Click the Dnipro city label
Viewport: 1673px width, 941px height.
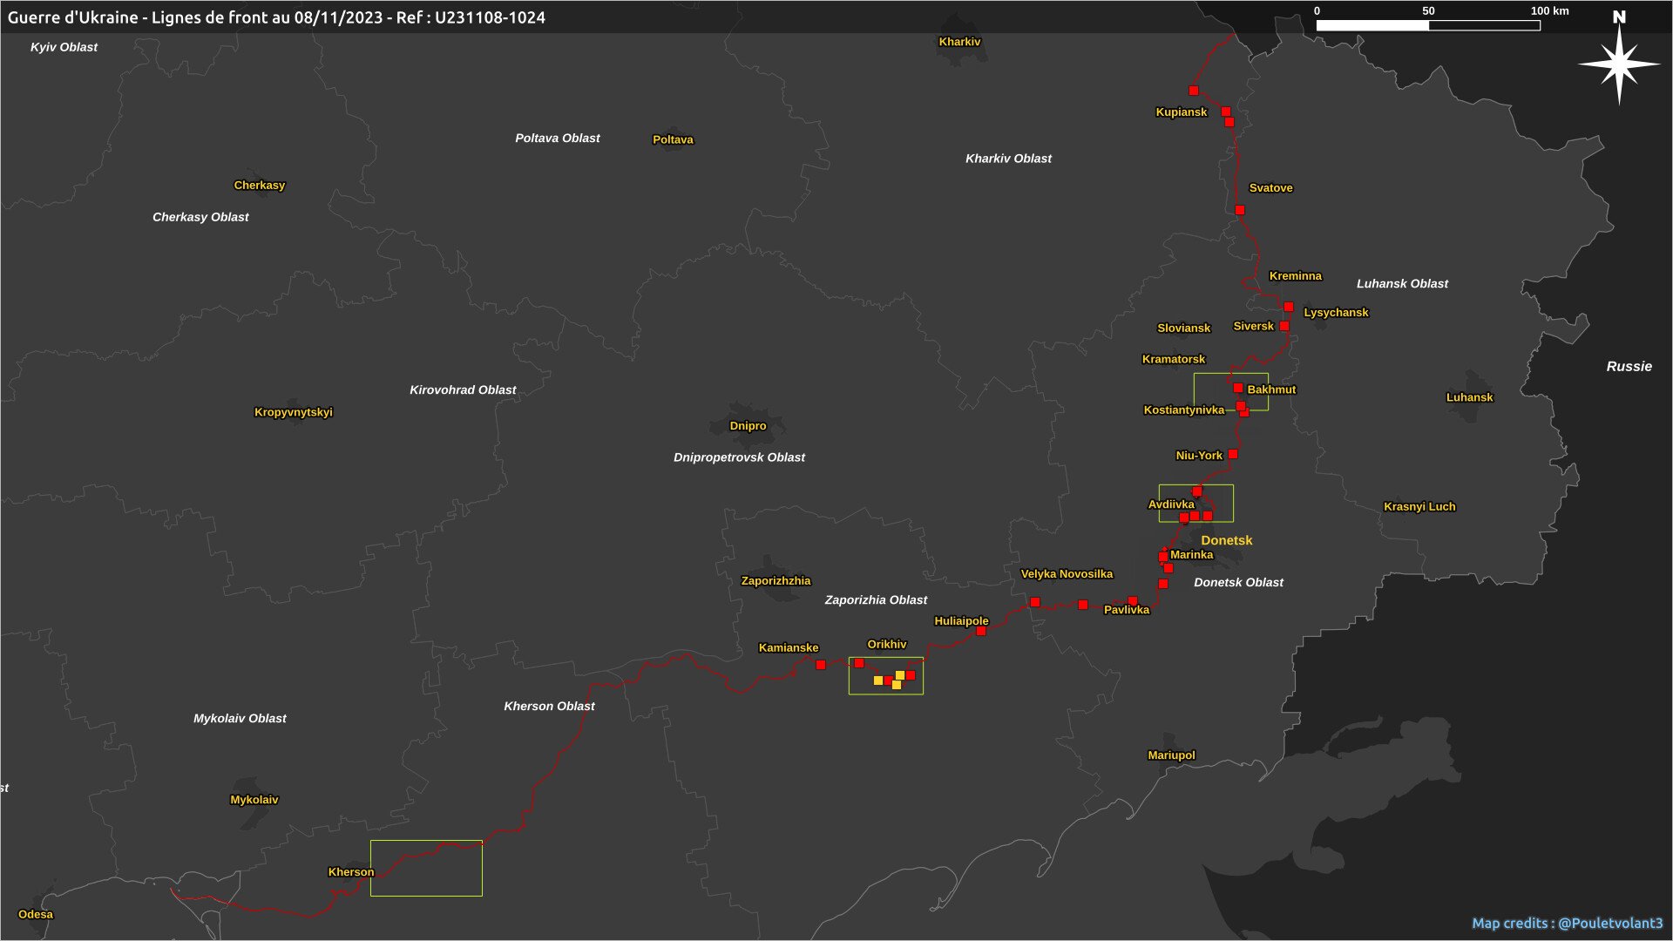[x=748, y=425]
